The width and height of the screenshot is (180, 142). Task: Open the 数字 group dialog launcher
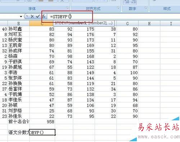[145, 8]
